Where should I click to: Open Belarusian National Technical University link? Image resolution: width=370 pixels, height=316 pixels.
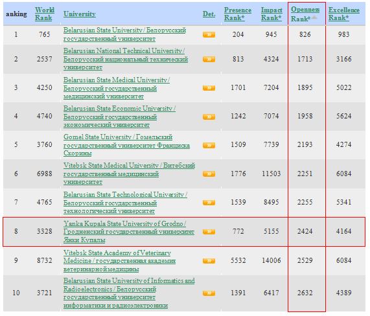[x=126, y=59]
